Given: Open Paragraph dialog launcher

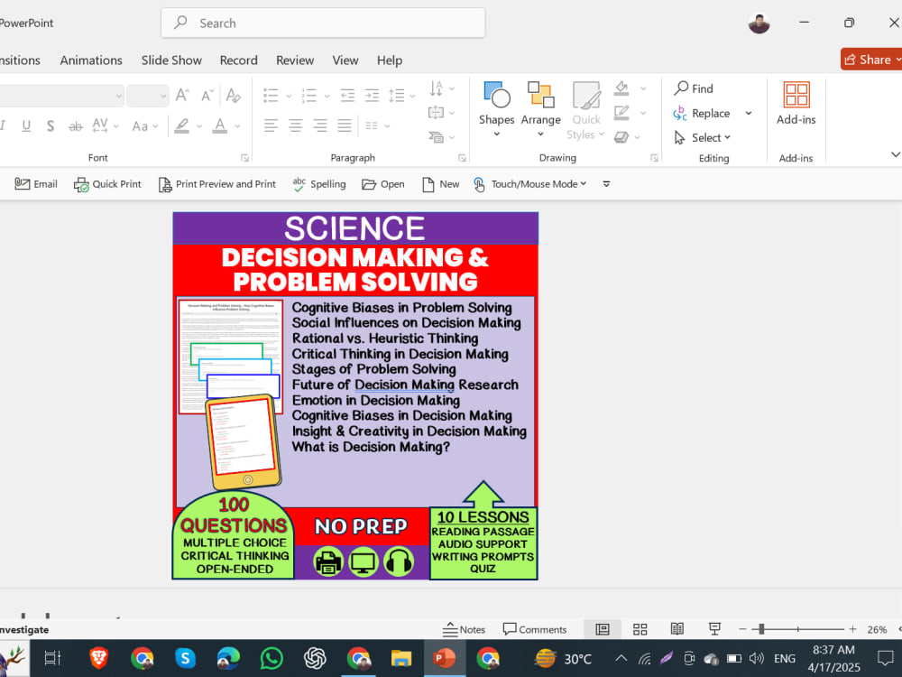Looking at the screenshot, I should pos(462,158).
